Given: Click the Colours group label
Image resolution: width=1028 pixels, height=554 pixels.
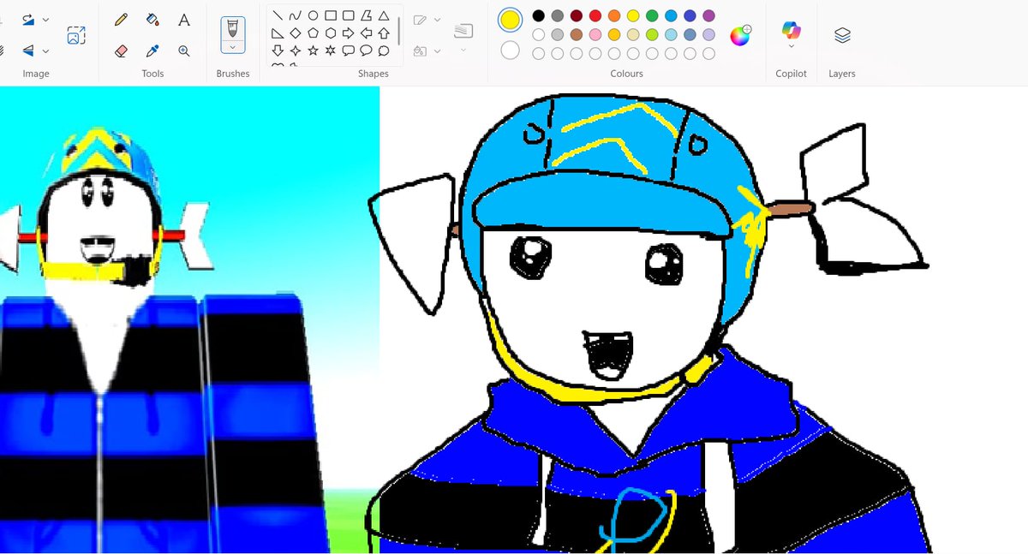Looking at the screenshot, I should [627, 74].
